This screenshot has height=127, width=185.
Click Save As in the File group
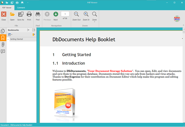click(x=21, y=16)
